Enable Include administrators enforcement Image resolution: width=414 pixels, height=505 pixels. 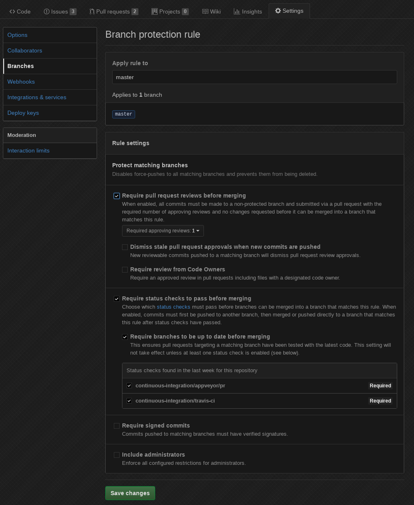click(x=117, y=455)
